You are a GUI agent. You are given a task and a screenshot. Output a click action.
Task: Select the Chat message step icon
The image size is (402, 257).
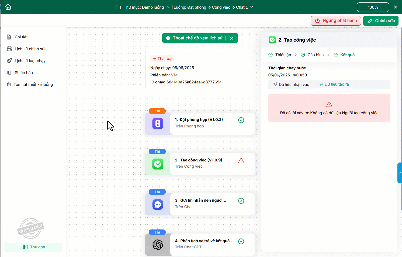coord(158,204)
